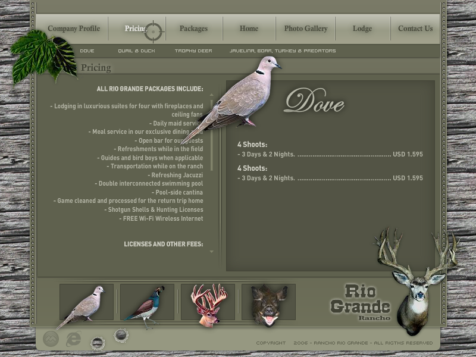Open Javelina, Boar, Turkey & Predators link

click(x=283, y=51)
